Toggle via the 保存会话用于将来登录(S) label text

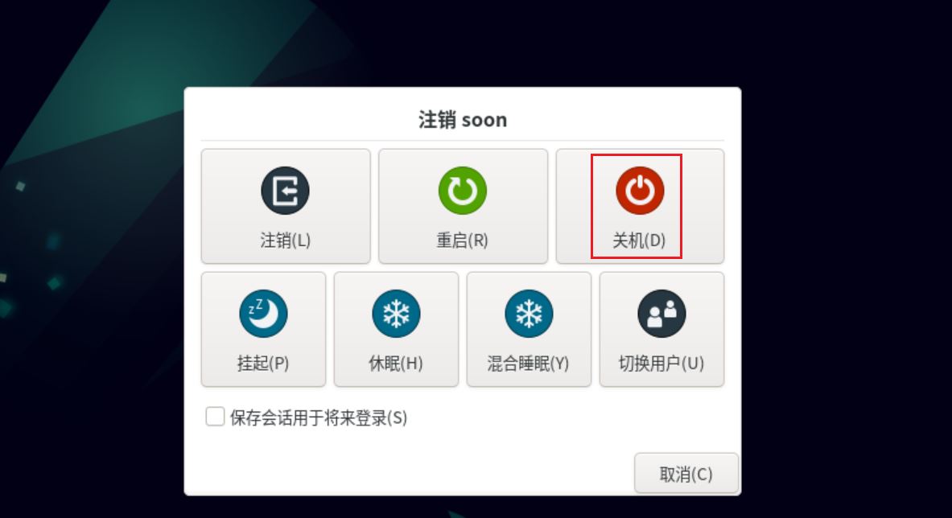pyautogui.click(x=319, y=417)
